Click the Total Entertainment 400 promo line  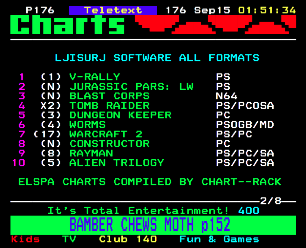click(153, 210)
